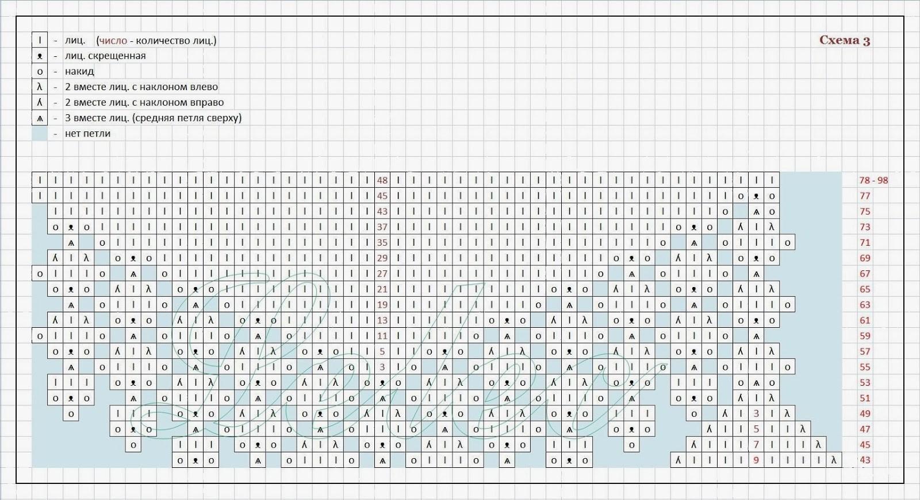This screenshot has height=500, width=920.
Task: Click the red number 9 in the bottom row
Action: click(x=756, y=460)
